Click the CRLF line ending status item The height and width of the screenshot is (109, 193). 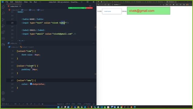73,104
